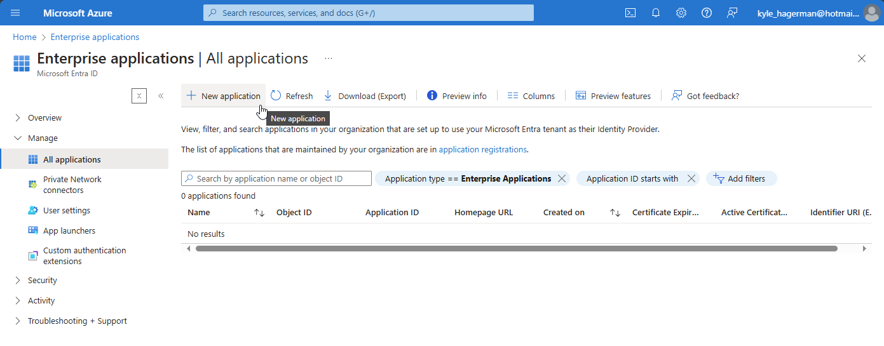This screenshot has height=346, width=884.
Task: Click the Identifier URI column header
Action: coord(841,213)
